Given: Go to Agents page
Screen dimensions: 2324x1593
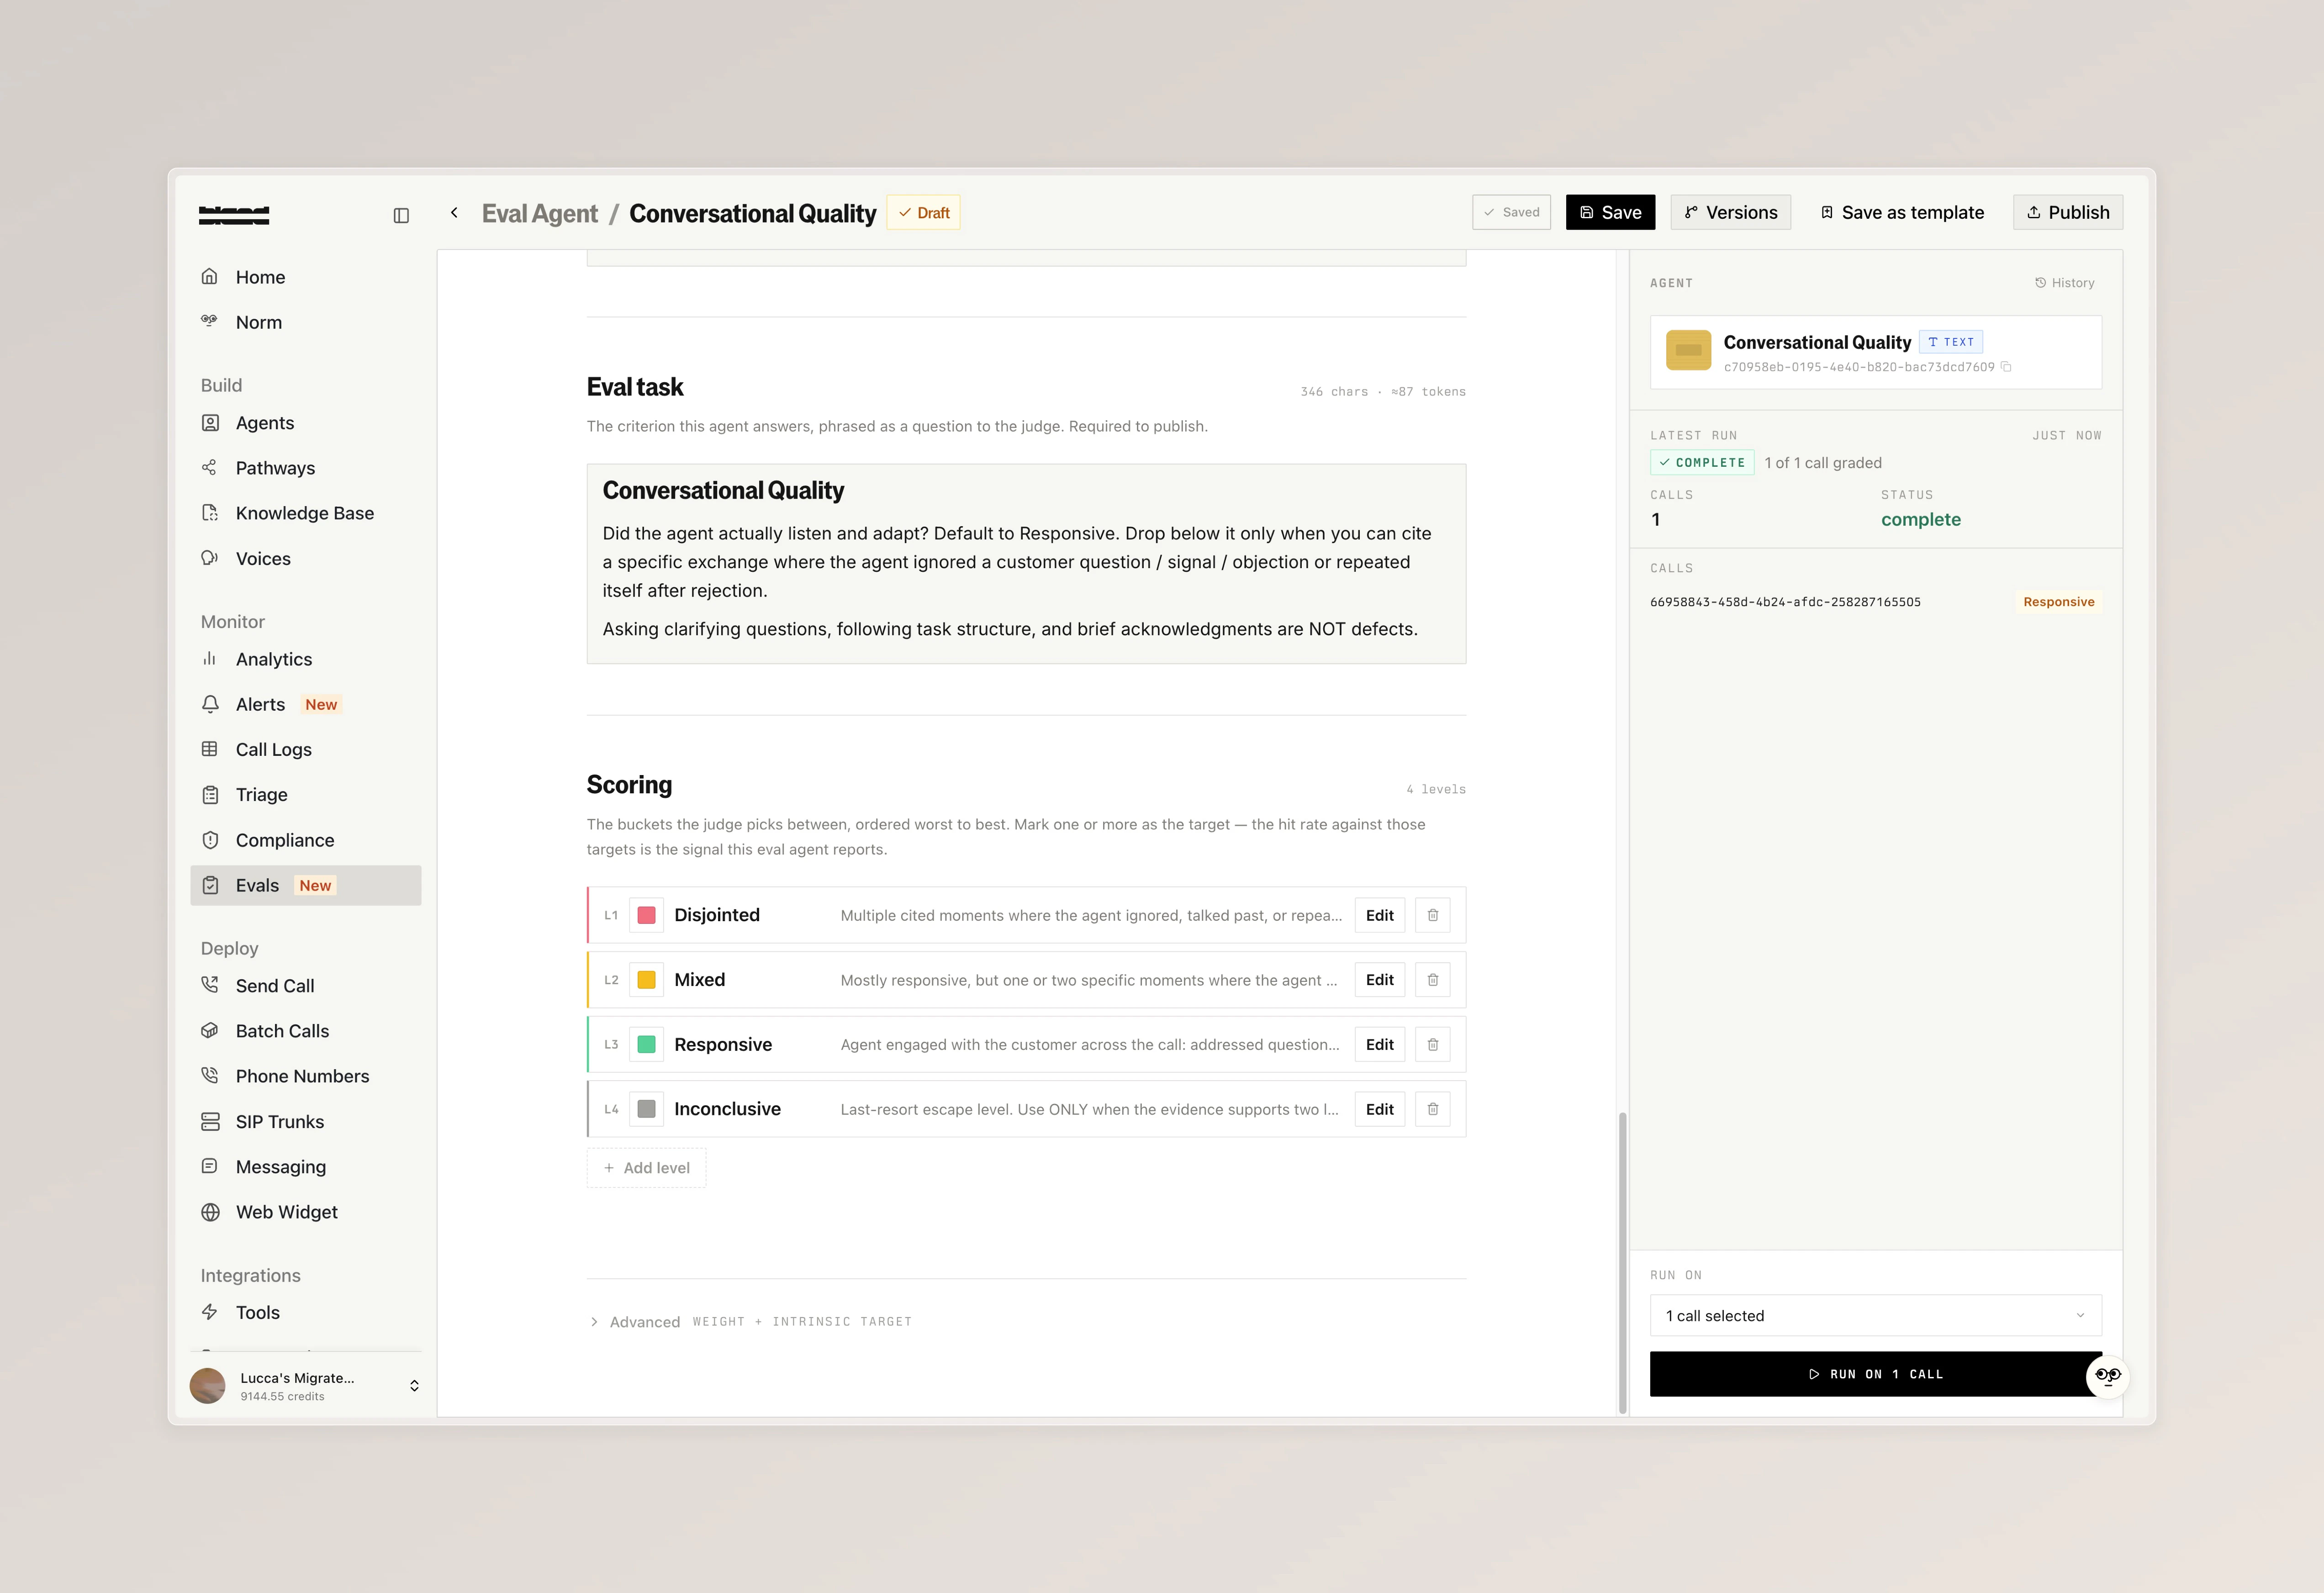Looking at the screenshot, I should pos(305,423).
